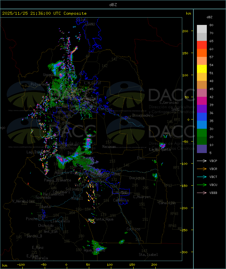Click the orange VBCR arrow icon
The image size is (226, 269).
pyautogui.click(x=202, y=169)
